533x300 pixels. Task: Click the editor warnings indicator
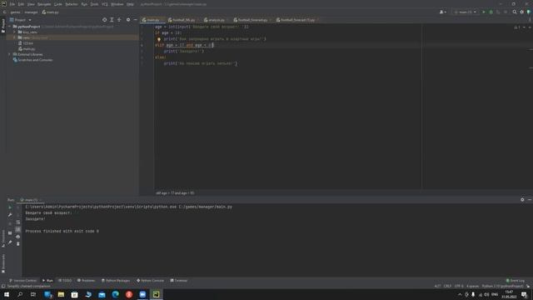coord(517,27)
